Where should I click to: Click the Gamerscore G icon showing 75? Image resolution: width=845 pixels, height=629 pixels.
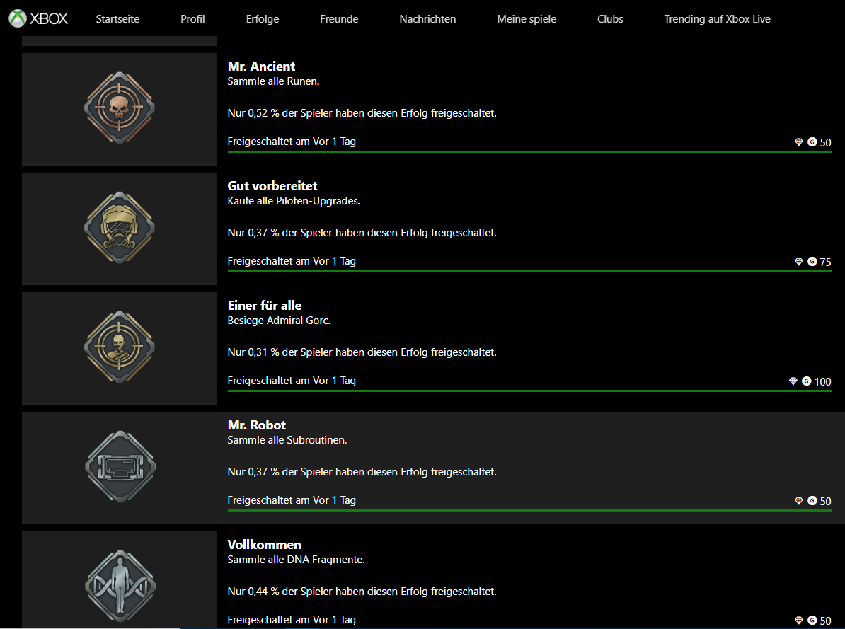812,261
